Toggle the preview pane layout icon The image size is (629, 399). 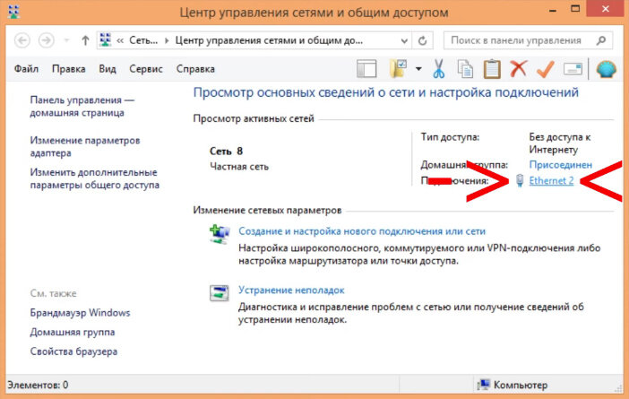[366, 69]
